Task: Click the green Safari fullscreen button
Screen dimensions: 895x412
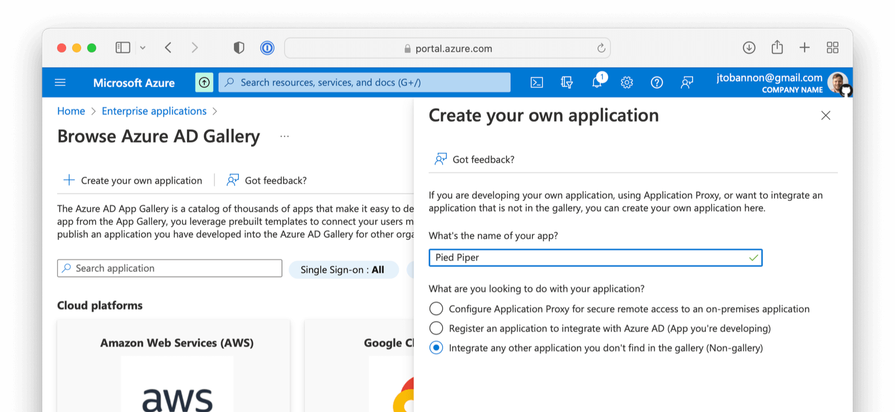Action: [x=92, y=48]
